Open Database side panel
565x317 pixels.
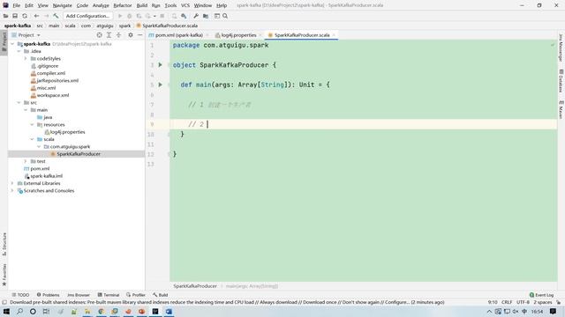click(x=561, y=80)
